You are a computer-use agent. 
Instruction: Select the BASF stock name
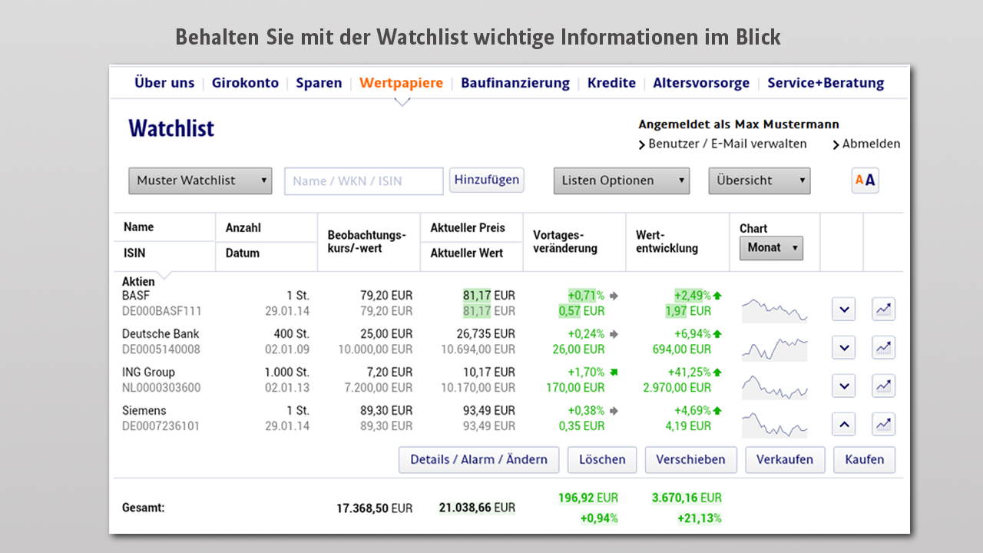pos(136,295)
